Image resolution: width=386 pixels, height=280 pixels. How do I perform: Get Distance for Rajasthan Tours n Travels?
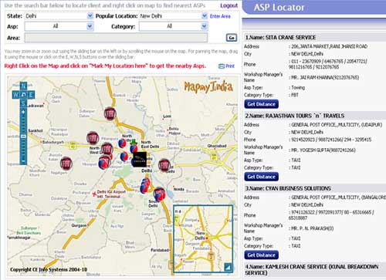click(x=261, y=177)
